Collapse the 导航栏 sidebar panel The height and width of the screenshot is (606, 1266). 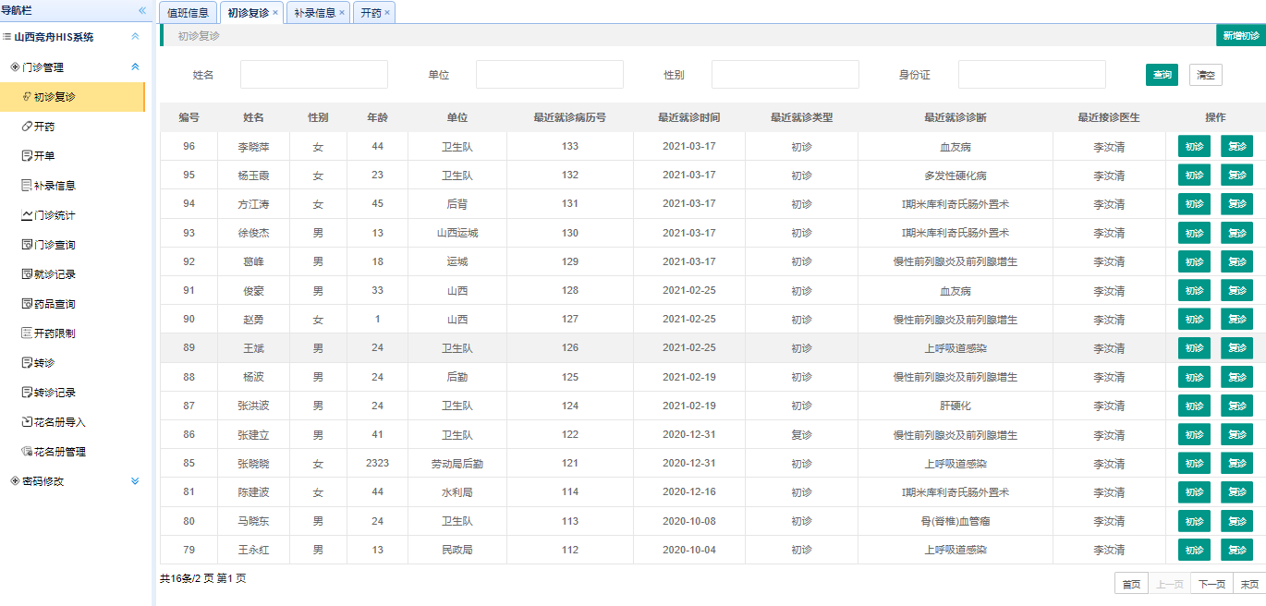[x=142, y=10]
